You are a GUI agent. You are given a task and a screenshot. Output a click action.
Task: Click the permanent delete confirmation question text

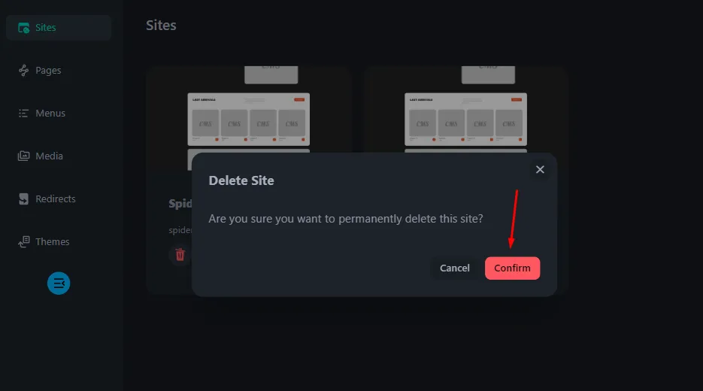click(x=346, y=219)
